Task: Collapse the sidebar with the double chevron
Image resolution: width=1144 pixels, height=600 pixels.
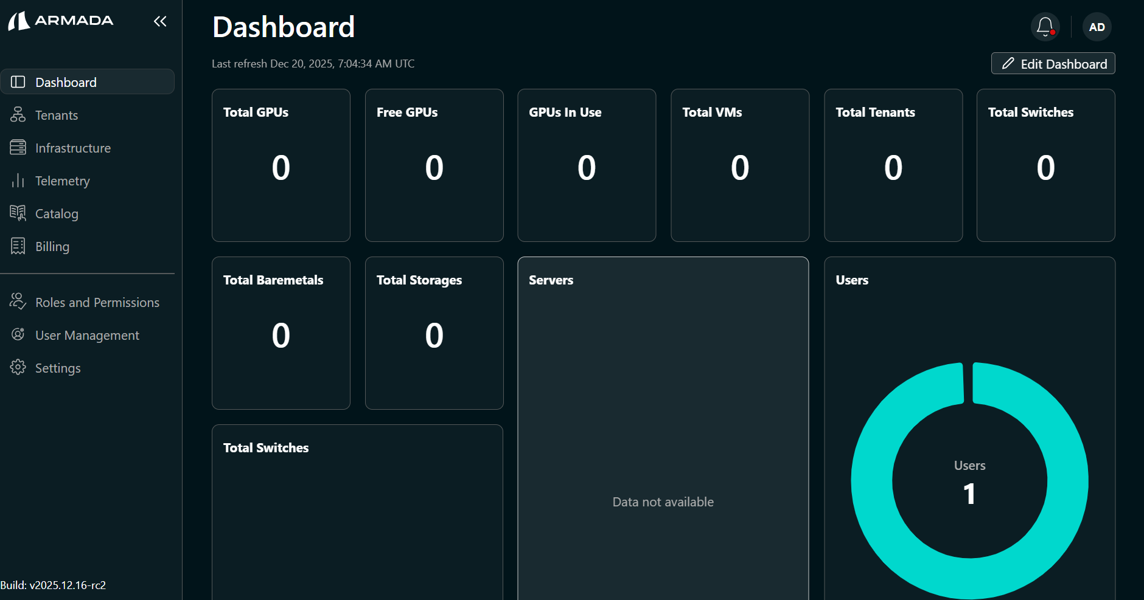Action: tap(160, 21)
